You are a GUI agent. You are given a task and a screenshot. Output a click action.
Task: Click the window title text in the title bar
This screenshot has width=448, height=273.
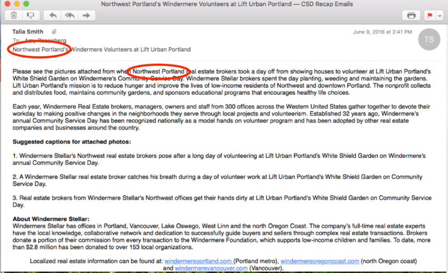(227, 4)
